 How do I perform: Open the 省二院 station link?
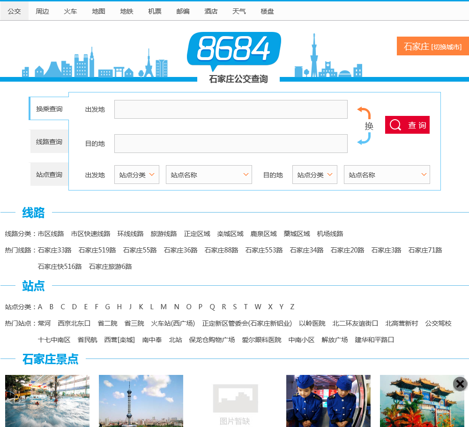click(107, 323)
